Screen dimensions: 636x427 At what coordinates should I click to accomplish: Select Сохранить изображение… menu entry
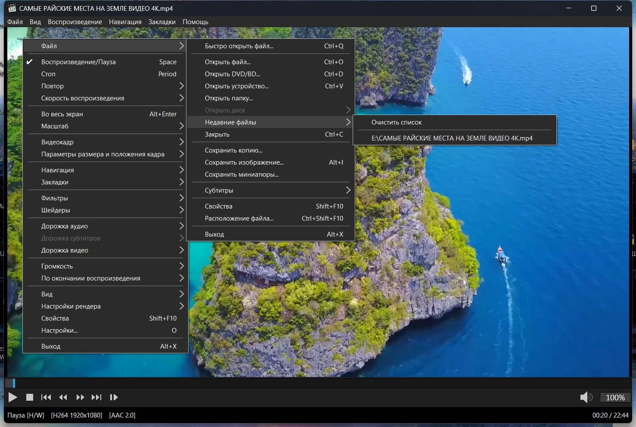point(244,162)
